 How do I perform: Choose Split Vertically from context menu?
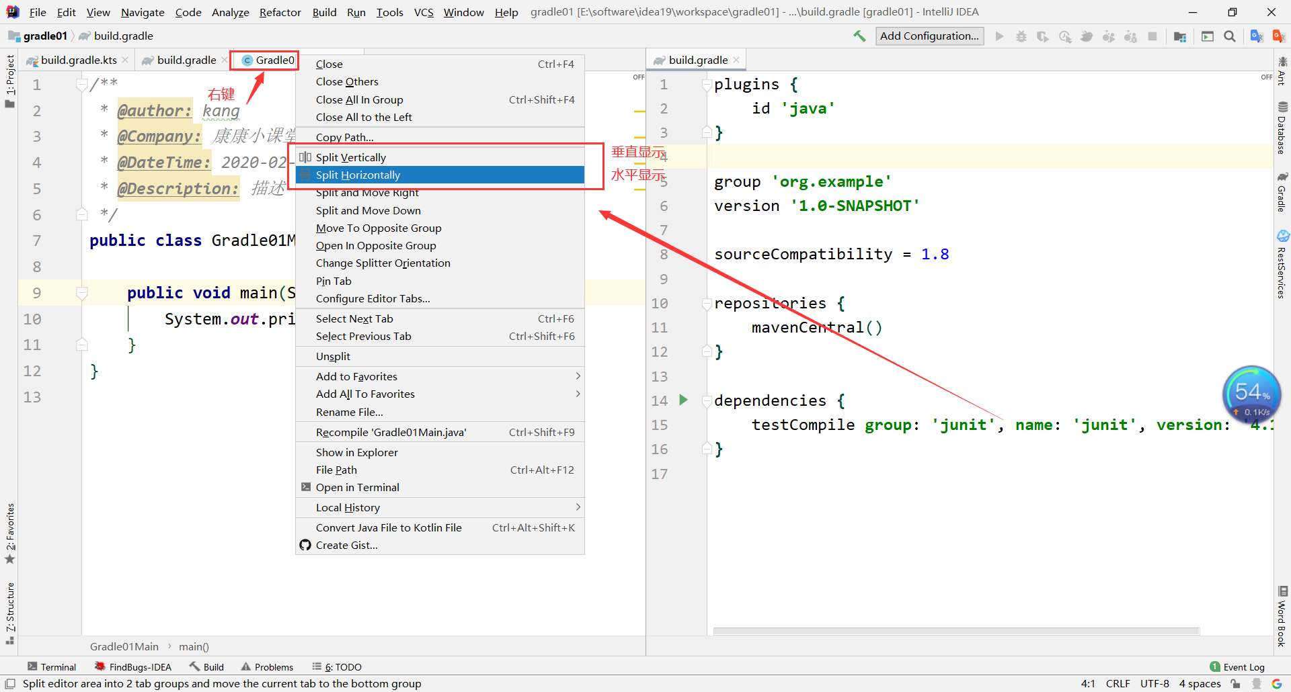point(440,157)
